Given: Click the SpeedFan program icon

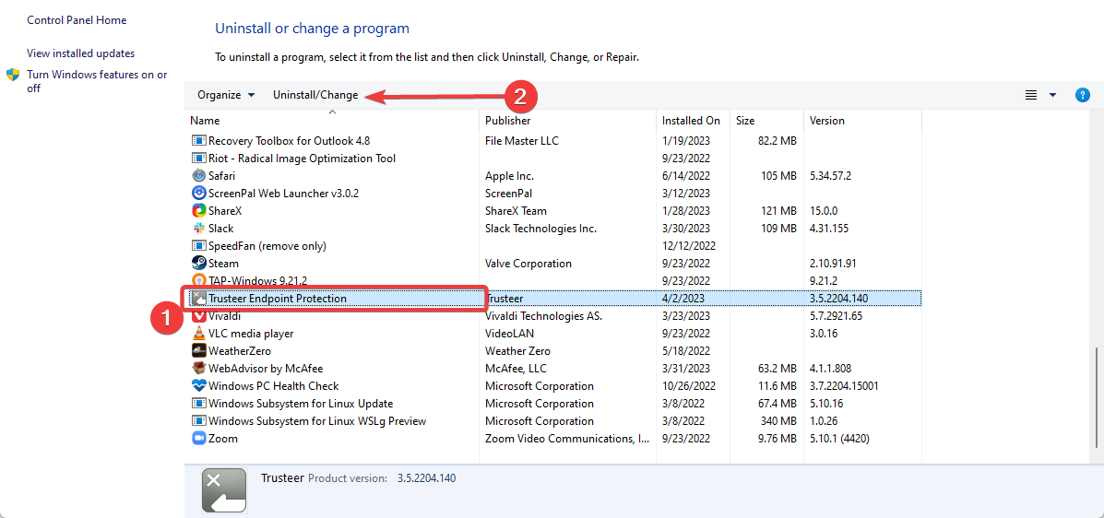Looking at the screenshot, I should [198, 245].
